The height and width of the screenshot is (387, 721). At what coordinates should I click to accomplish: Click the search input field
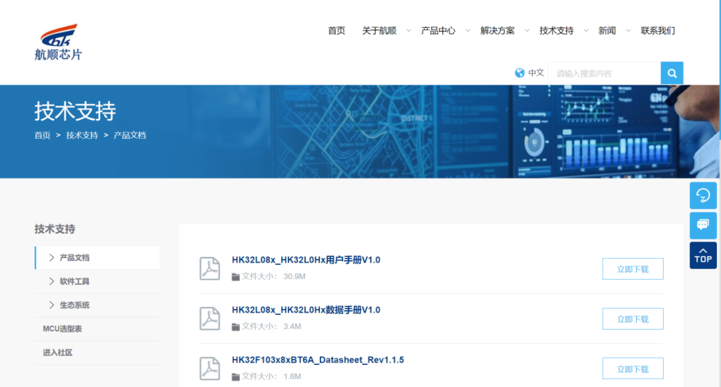604,73
